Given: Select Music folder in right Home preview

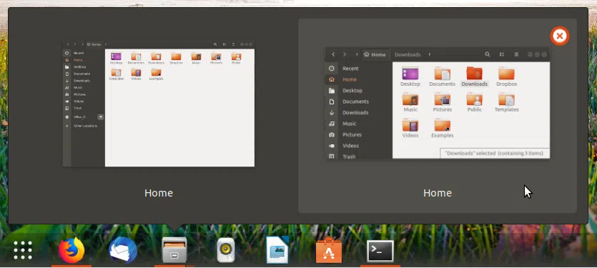Looking at the screenshot, I should pos(410,102).
